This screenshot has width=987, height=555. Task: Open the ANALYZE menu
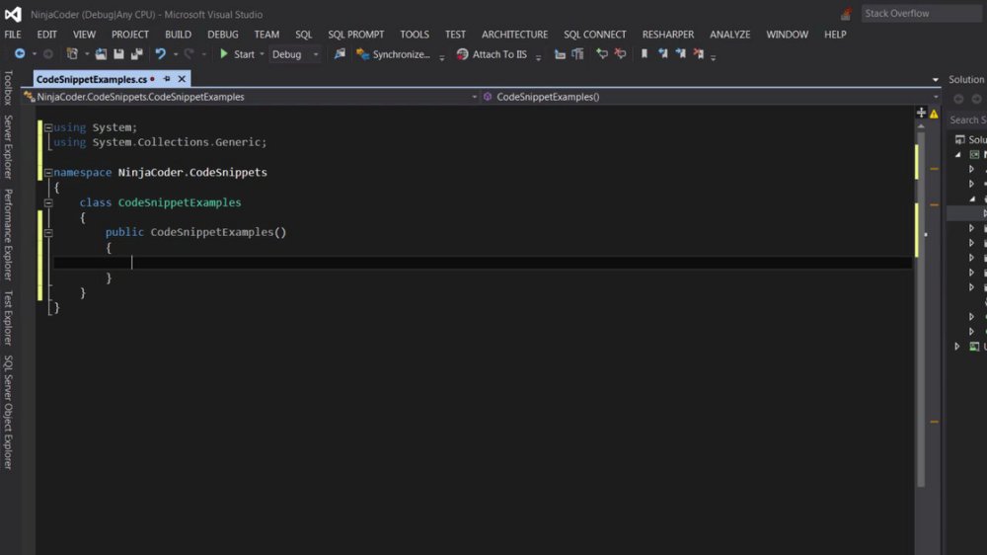729,35
